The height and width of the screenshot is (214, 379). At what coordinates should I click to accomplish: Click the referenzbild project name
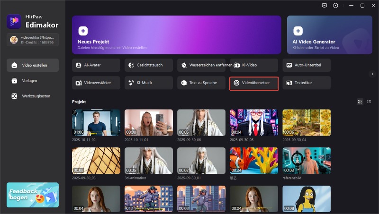(292, 178)
